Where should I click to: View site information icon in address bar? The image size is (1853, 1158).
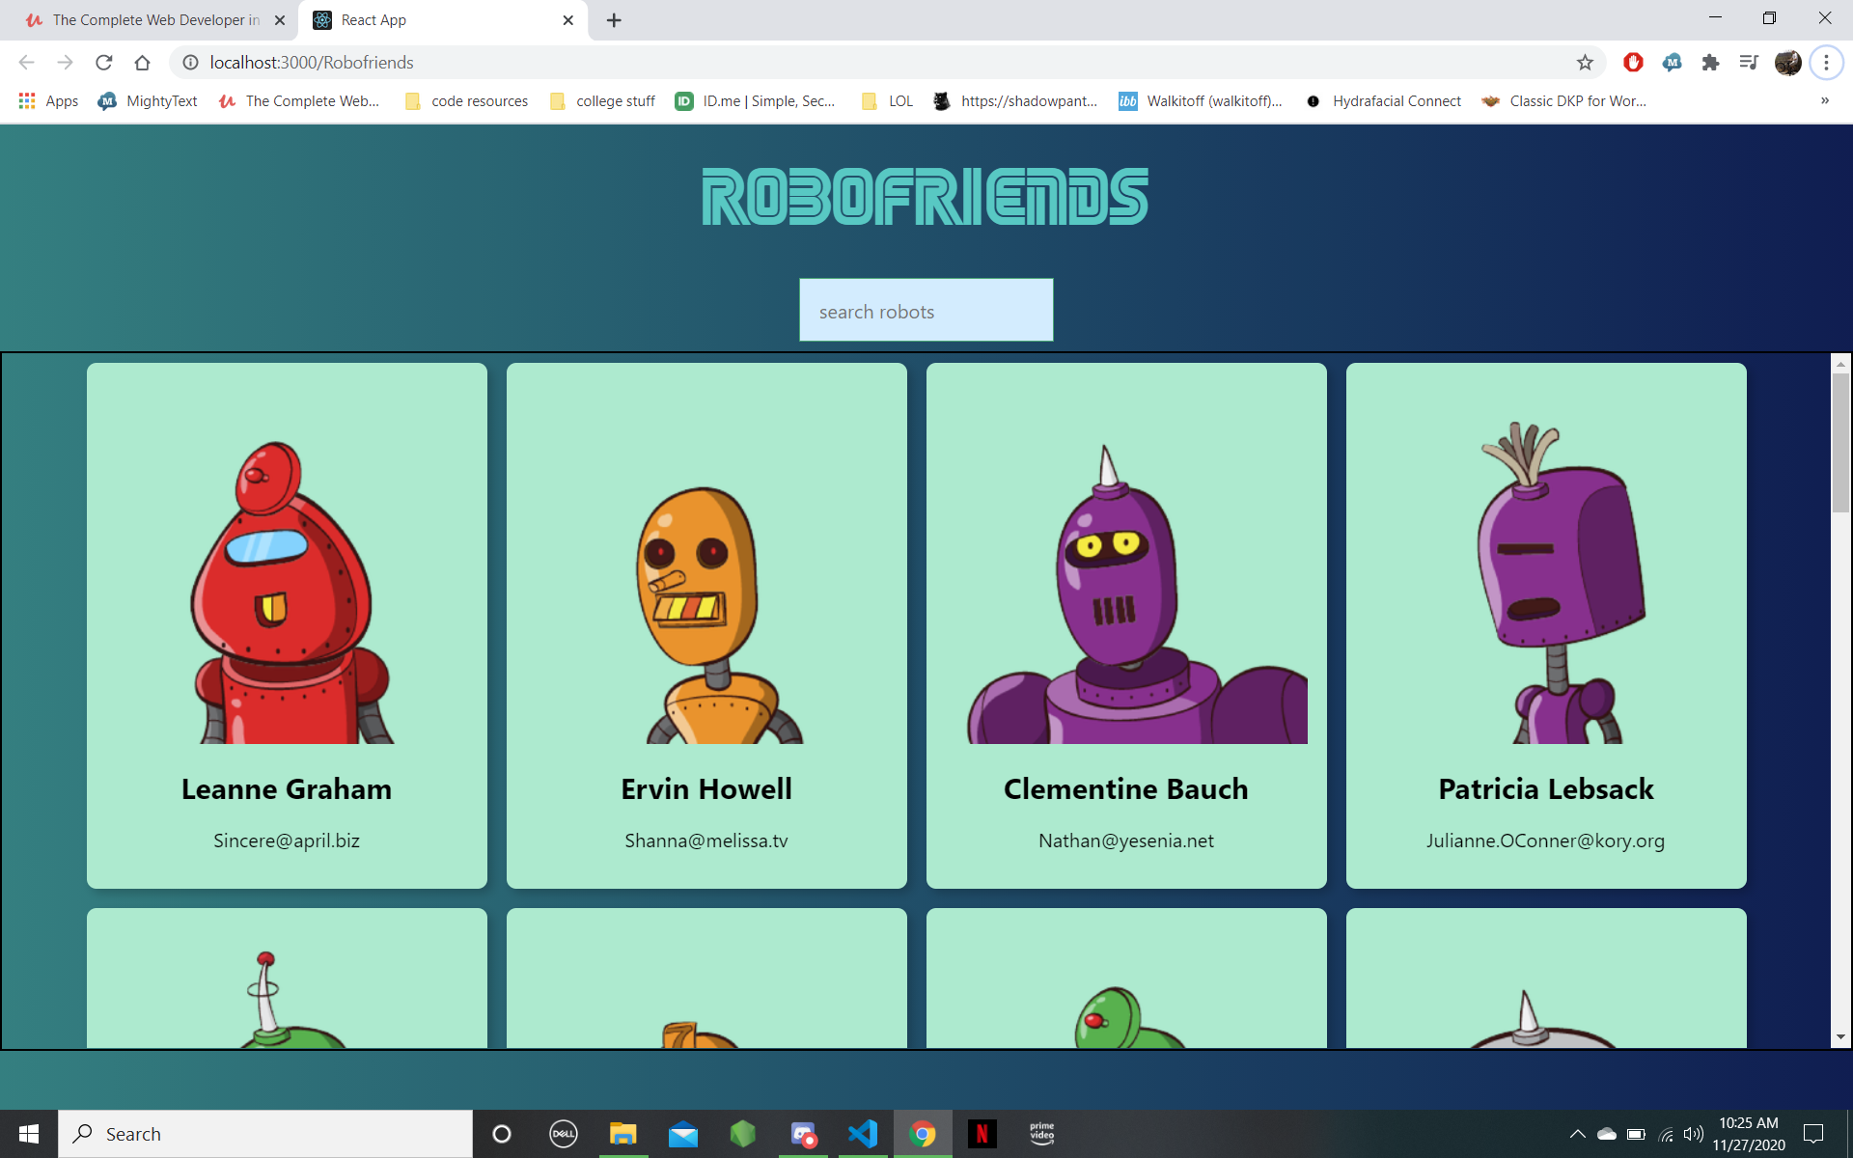(x=190, y=63)
